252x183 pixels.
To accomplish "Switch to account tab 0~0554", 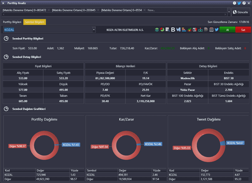I will pos(122,10).
